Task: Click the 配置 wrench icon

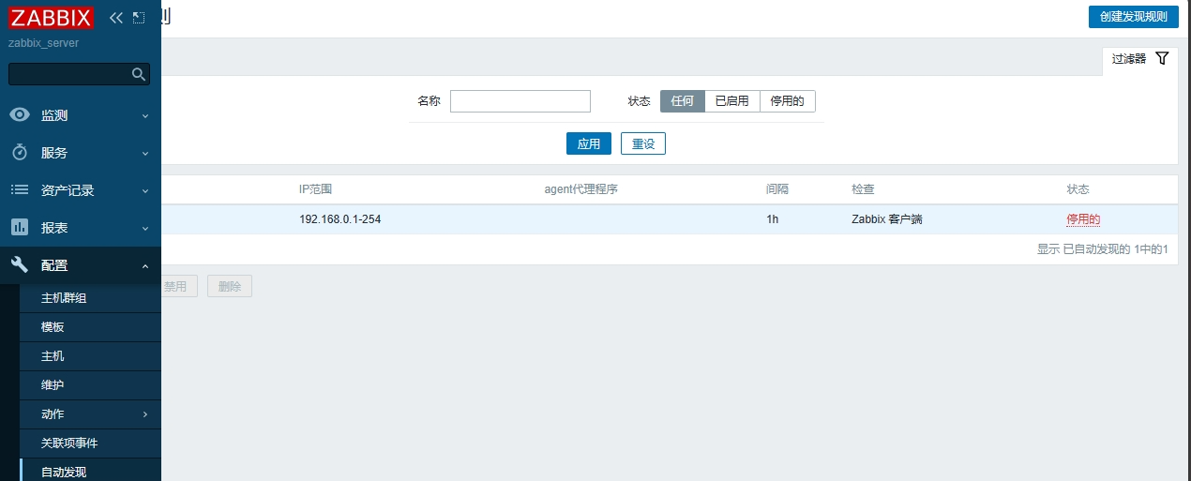Action: [20, 265]
